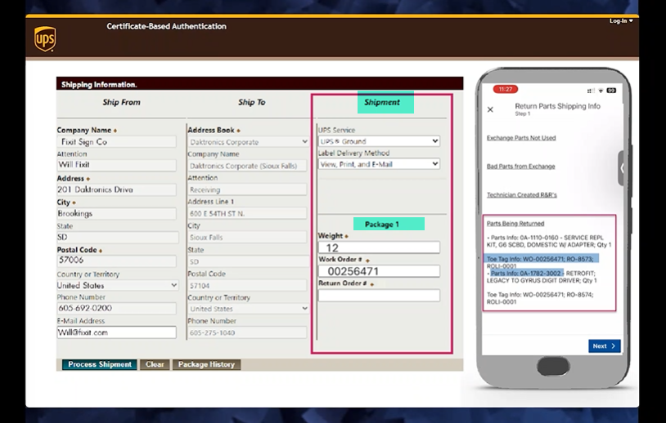
Task: Tap the red 11:27 time pill
Action: [x=506, y=89]
